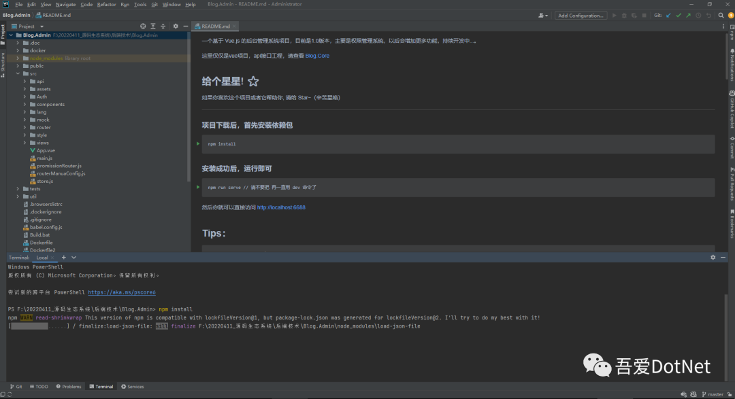
Task: Open the user account icon menu
Action: point(543,16)
